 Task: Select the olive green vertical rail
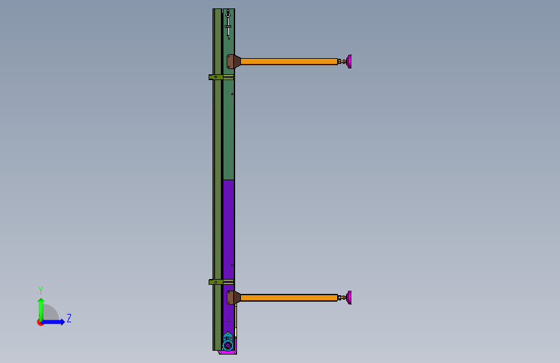[x=217, y=179]
